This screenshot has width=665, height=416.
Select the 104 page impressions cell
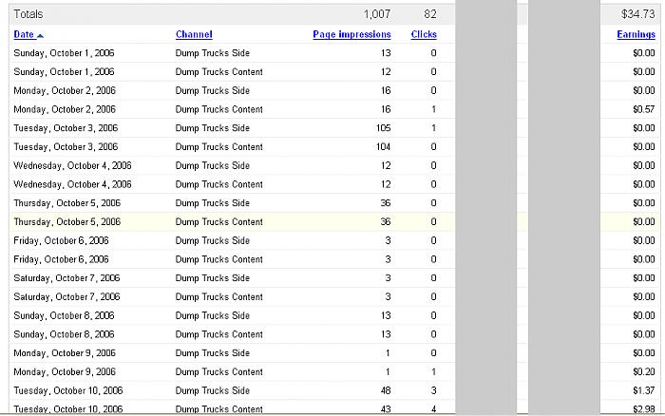[383, 147]
